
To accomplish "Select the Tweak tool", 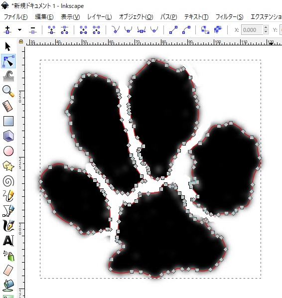I will (8, 76).
